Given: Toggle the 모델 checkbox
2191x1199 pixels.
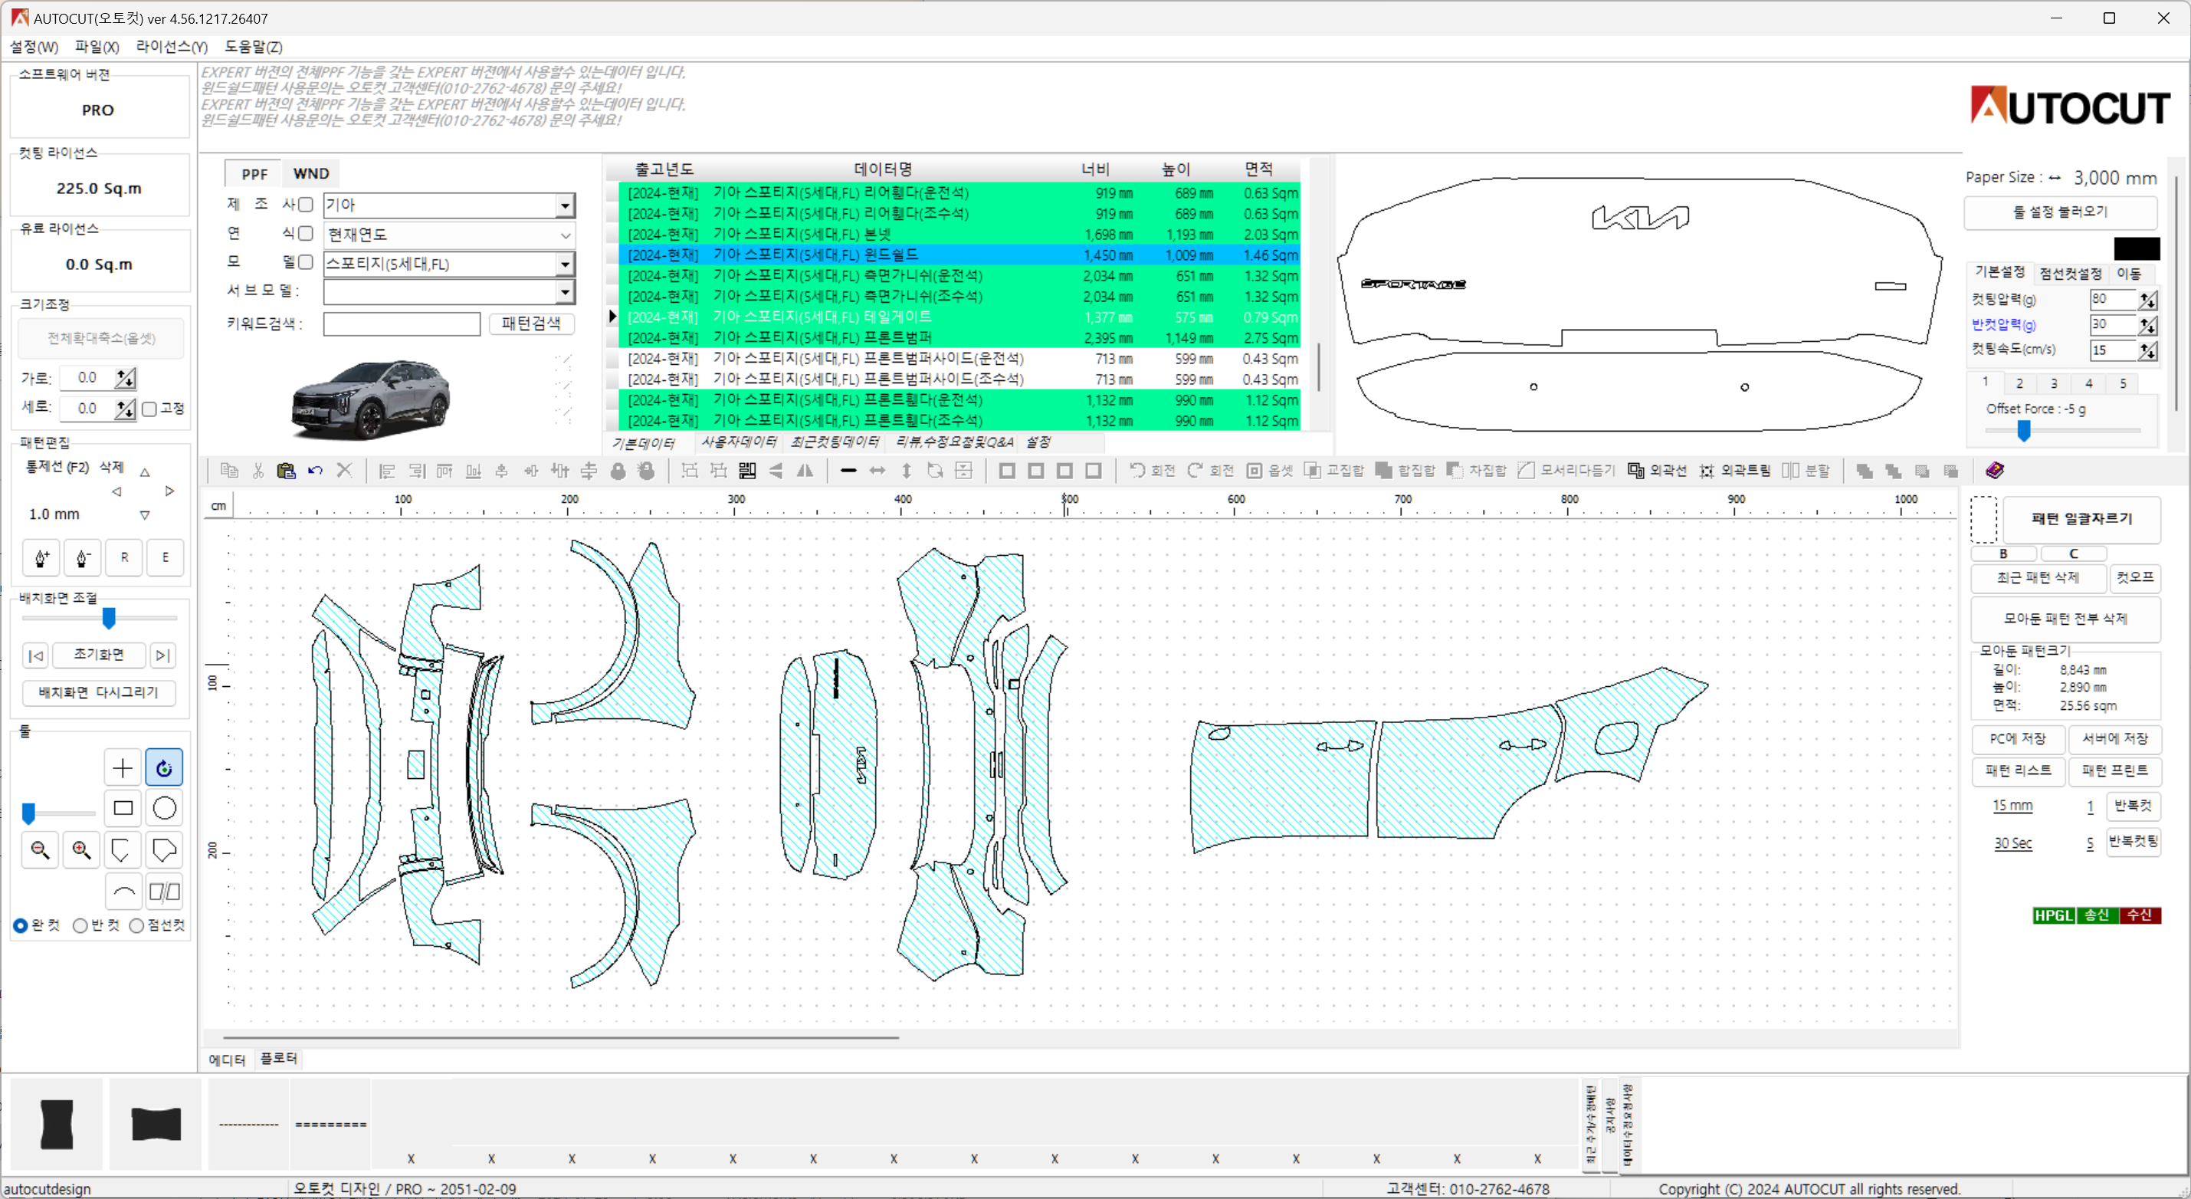Looking at the screenshot, I should pos(305,262).
